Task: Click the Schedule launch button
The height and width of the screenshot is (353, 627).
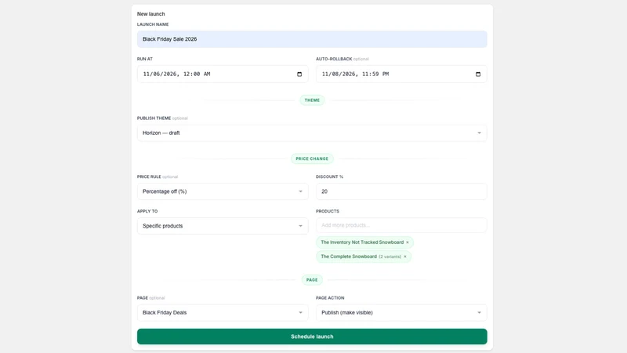Action: tap(312, 337)
